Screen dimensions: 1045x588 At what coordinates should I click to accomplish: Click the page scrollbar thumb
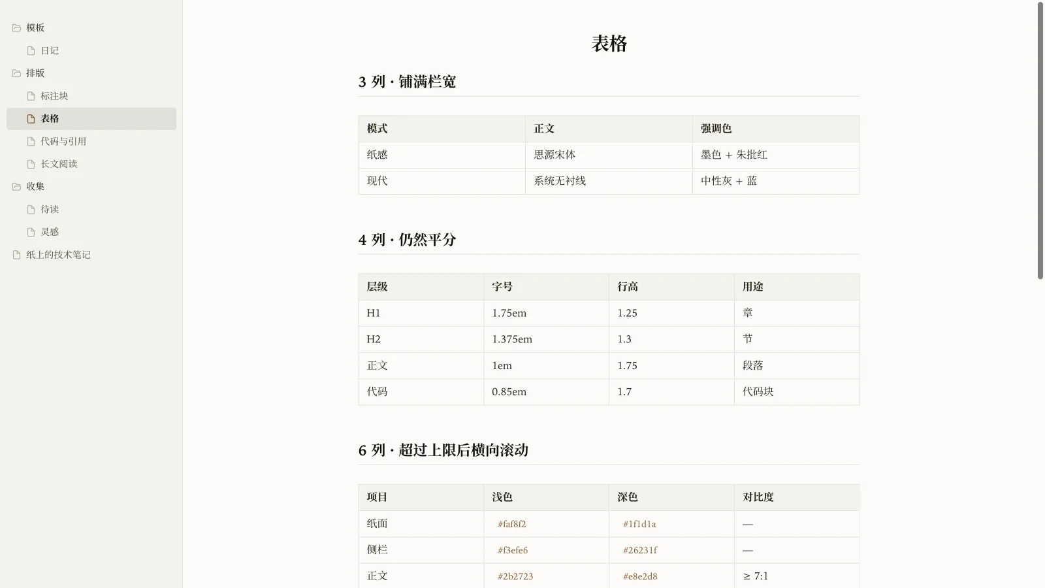tap(1040, 140)
